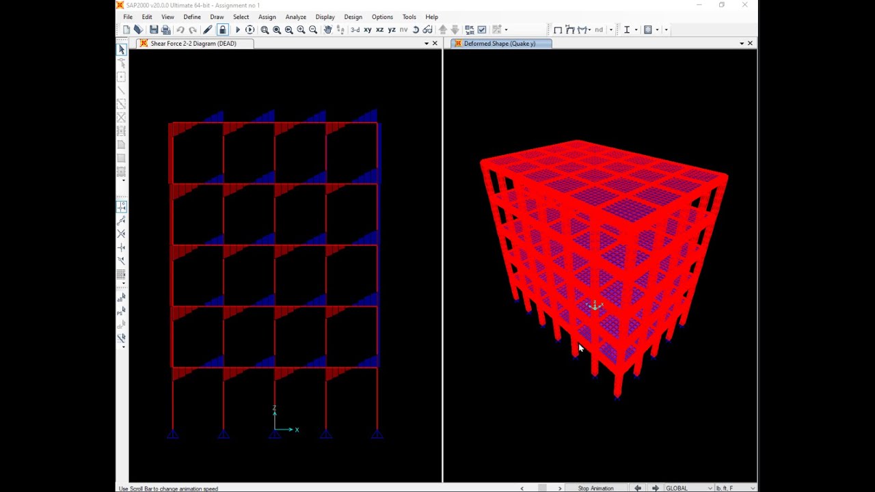Viewport: 875px width, 492px height.
Task: Click the Show Forces/Stresses diagram icon
Action: [x=583, y=29]
